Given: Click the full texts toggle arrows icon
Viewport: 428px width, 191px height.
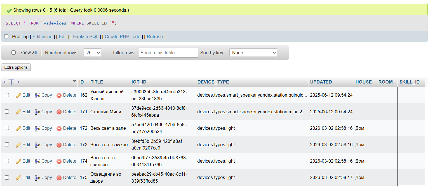Looking at the screenshot, I should point(11,82).
